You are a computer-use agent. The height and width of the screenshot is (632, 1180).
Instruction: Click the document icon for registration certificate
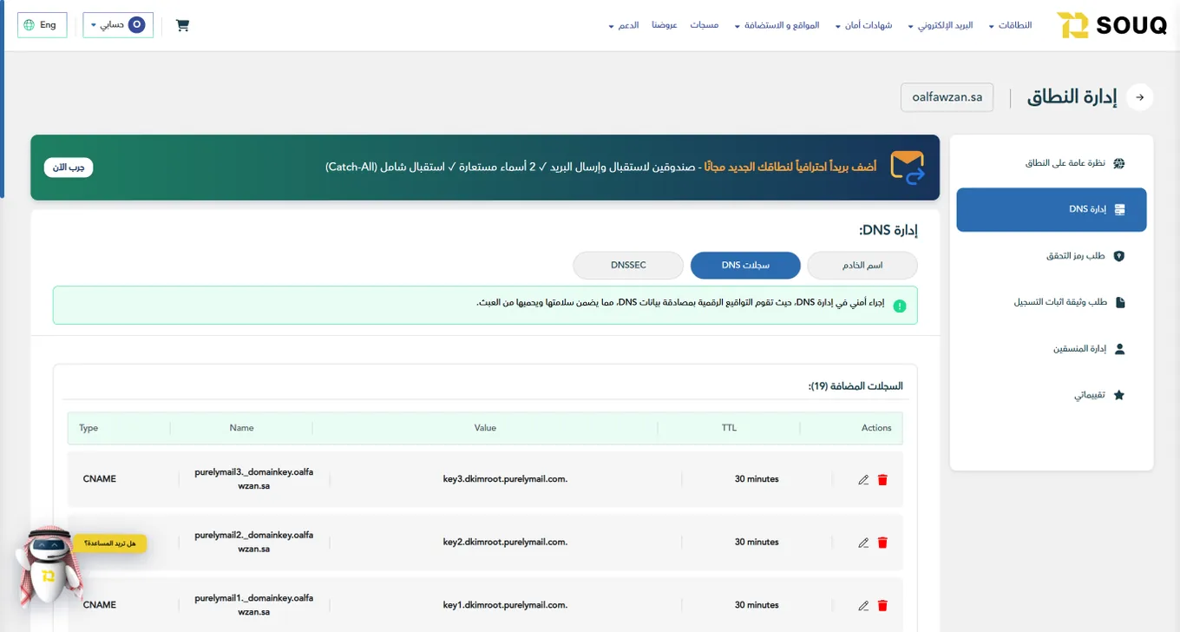click(x=1119, y=302)
